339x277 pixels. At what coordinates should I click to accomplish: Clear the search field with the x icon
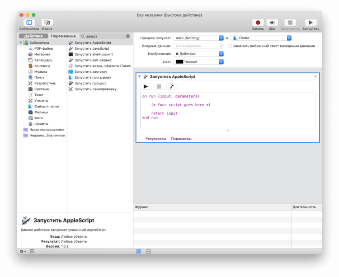128,36
